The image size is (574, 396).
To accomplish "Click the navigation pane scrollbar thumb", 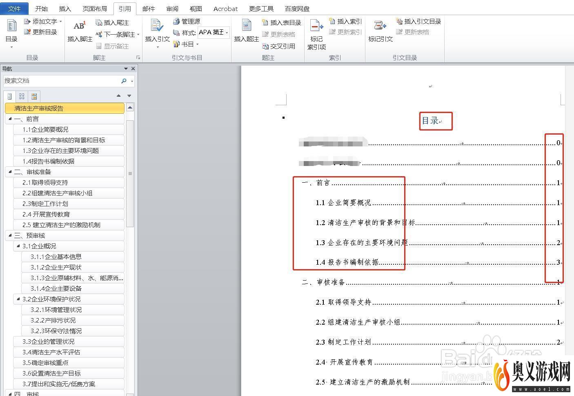I will [x=130, y=173].
